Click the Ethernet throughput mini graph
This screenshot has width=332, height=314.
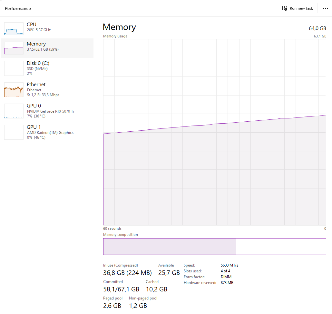(14, 89)
